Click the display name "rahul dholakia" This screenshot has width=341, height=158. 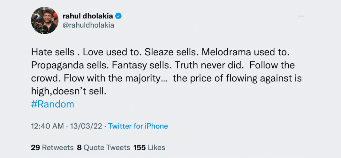click(88, 16)
